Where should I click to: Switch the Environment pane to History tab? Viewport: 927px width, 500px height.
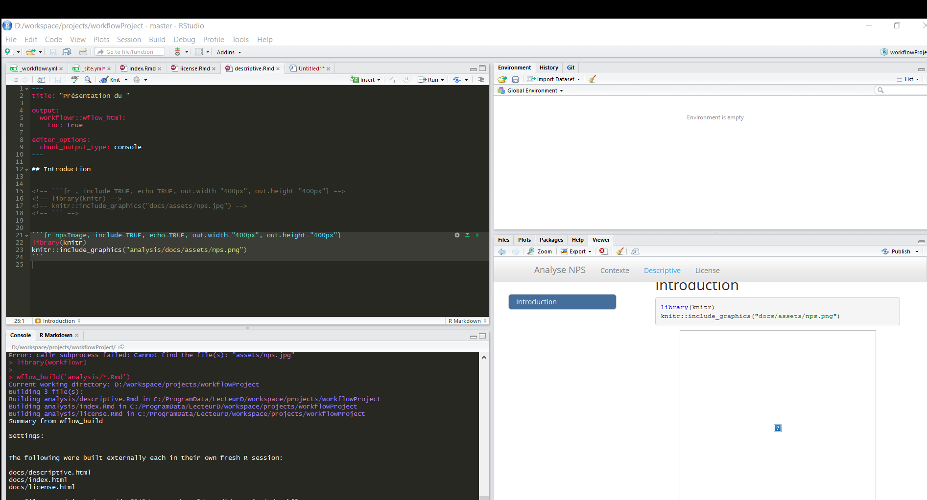click(548, 68)
